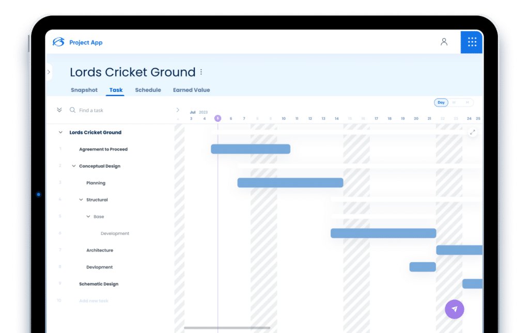Collapse the Conceptual Design group
The image size is (529, 333).
(73, 166)
